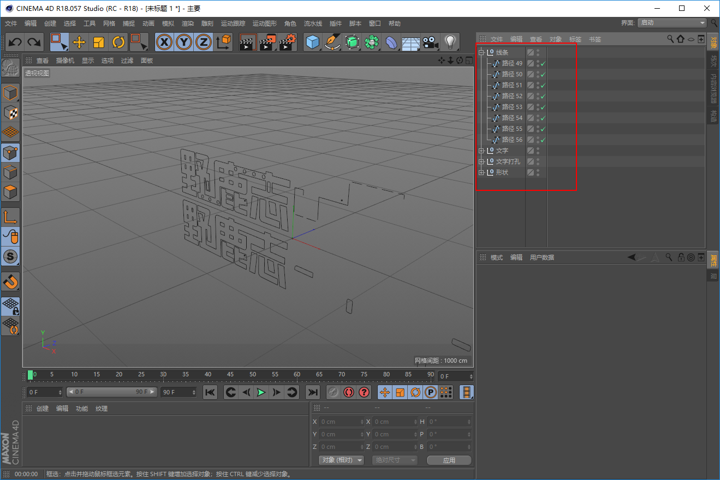Toggle parameter keyframe recording P button
The width and height of the screenshot is (720, 480).
tap(431, 392)
